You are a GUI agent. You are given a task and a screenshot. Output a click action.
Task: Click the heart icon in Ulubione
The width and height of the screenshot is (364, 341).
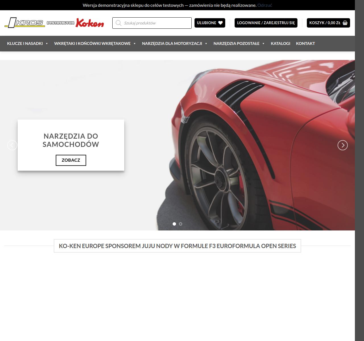220,23
